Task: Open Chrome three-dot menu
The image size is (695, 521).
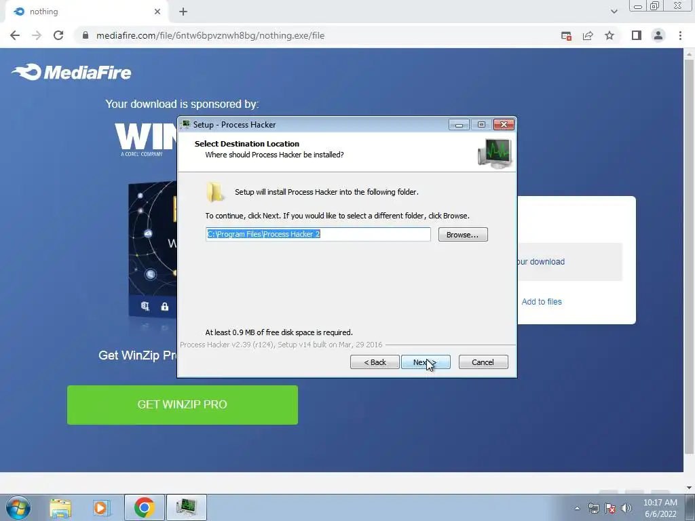Action: [x=680, y=35]
